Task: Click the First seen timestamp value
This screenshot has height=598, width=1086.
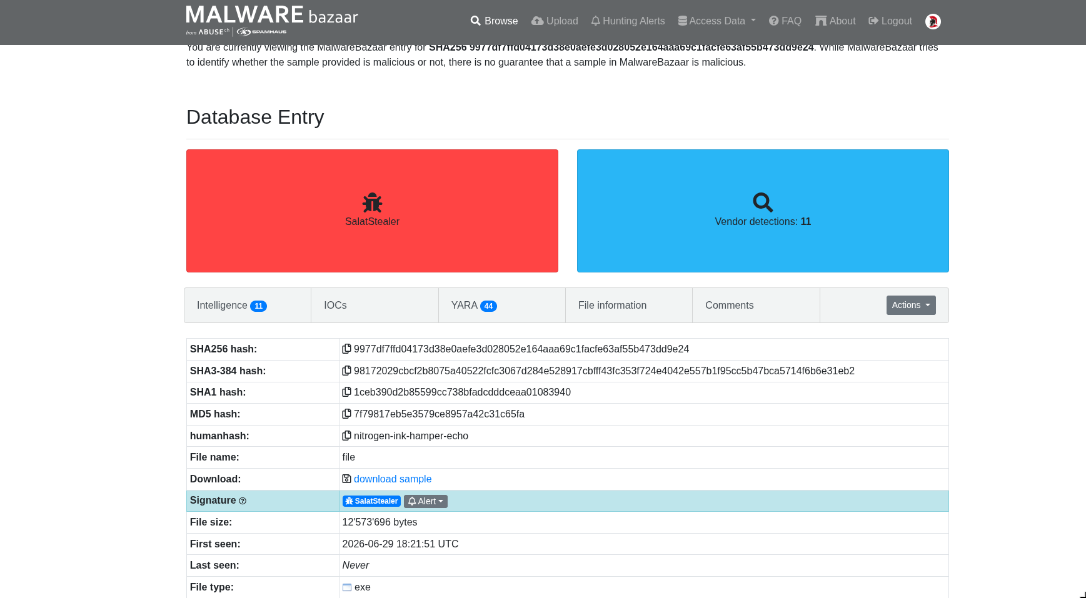Action: pyautogui.click(x=400, y=544)
